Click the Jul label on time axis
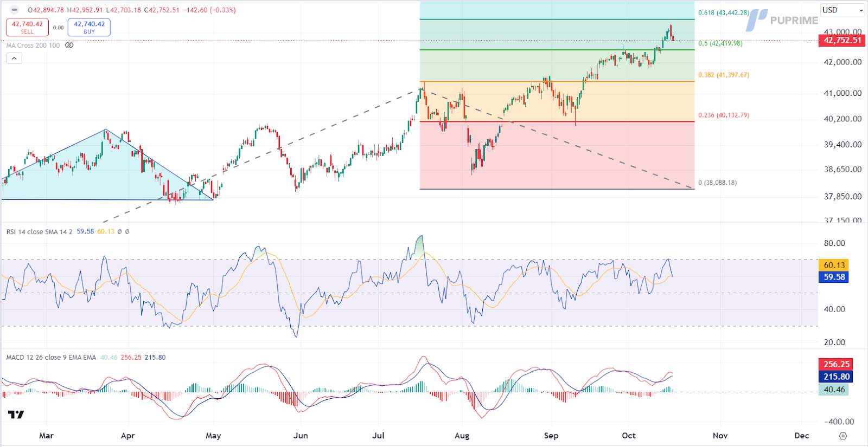This screenshot has width=868, height=447. tap(378, 436)
